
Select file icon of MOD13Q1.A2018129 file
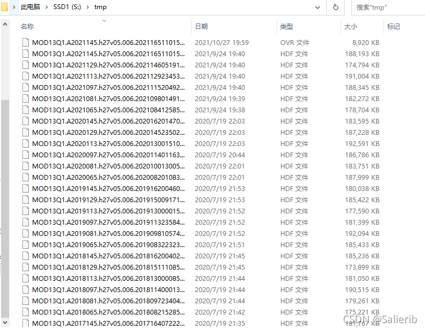pyautogui.click(x=26, y=267)
